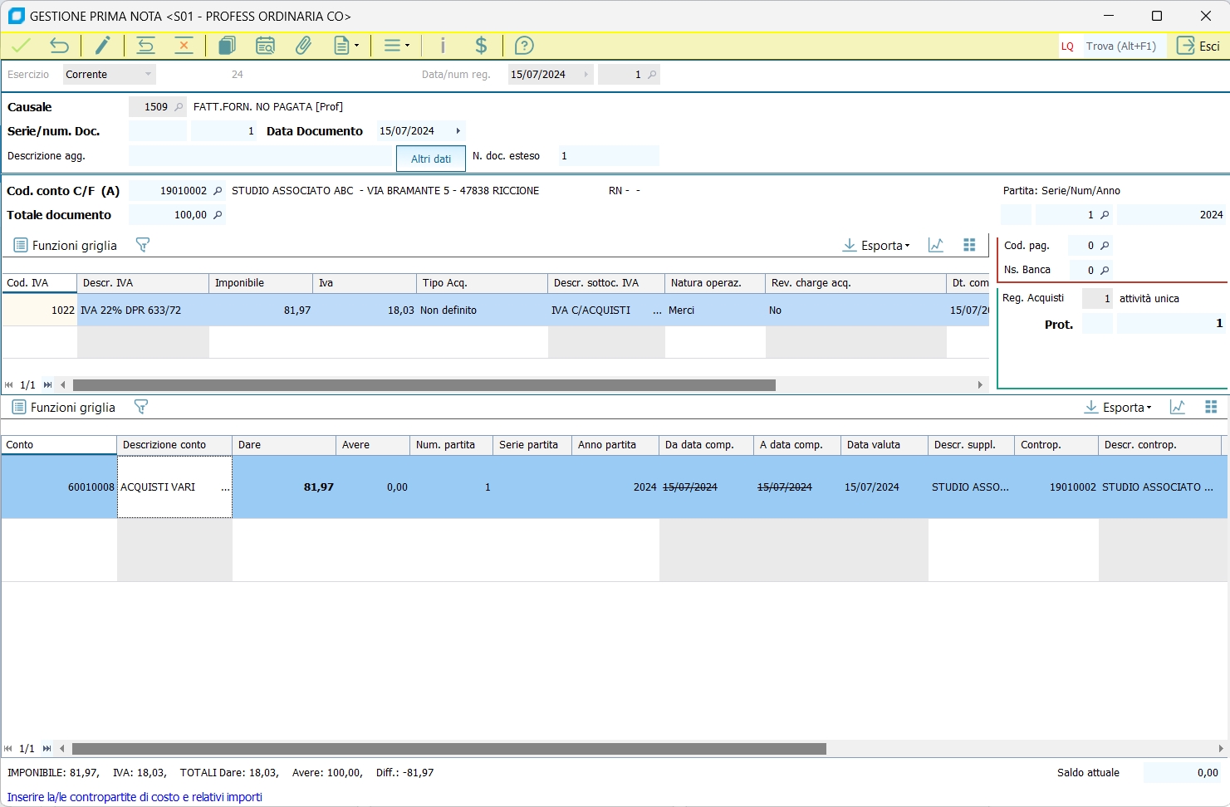Click the calendar search icon
This screenshot has height=807, width=1230.
(x=265, y=46)
